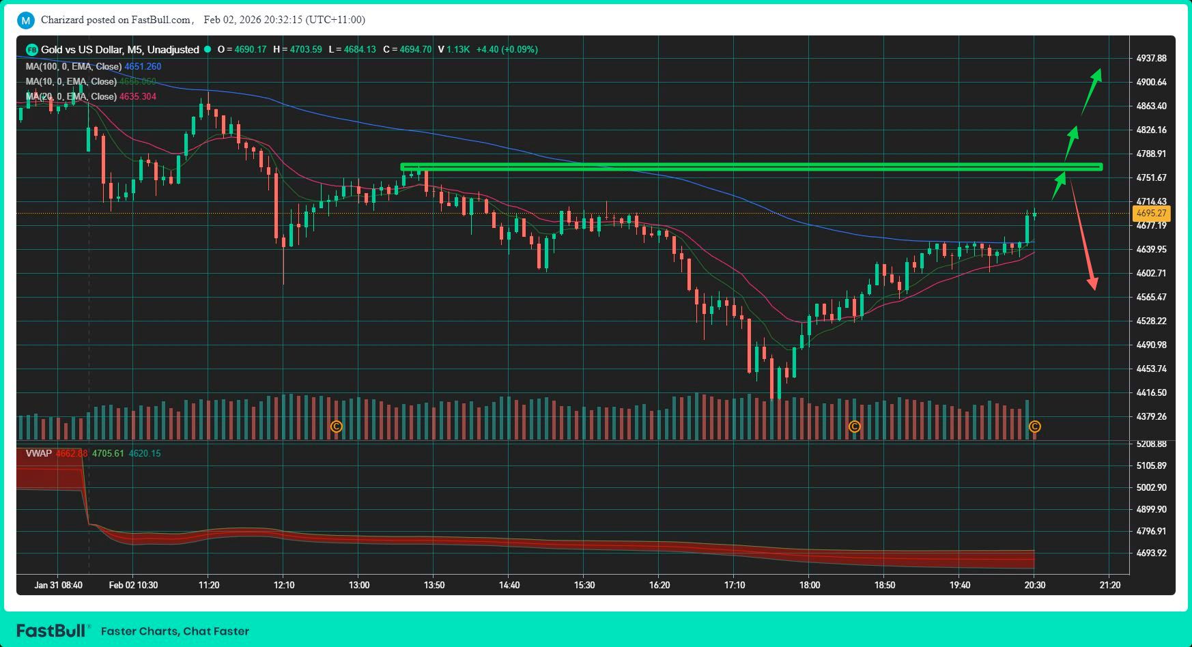
Task: Toggle the MA(10) EMA indicator legend
Action: pos(70,82)
